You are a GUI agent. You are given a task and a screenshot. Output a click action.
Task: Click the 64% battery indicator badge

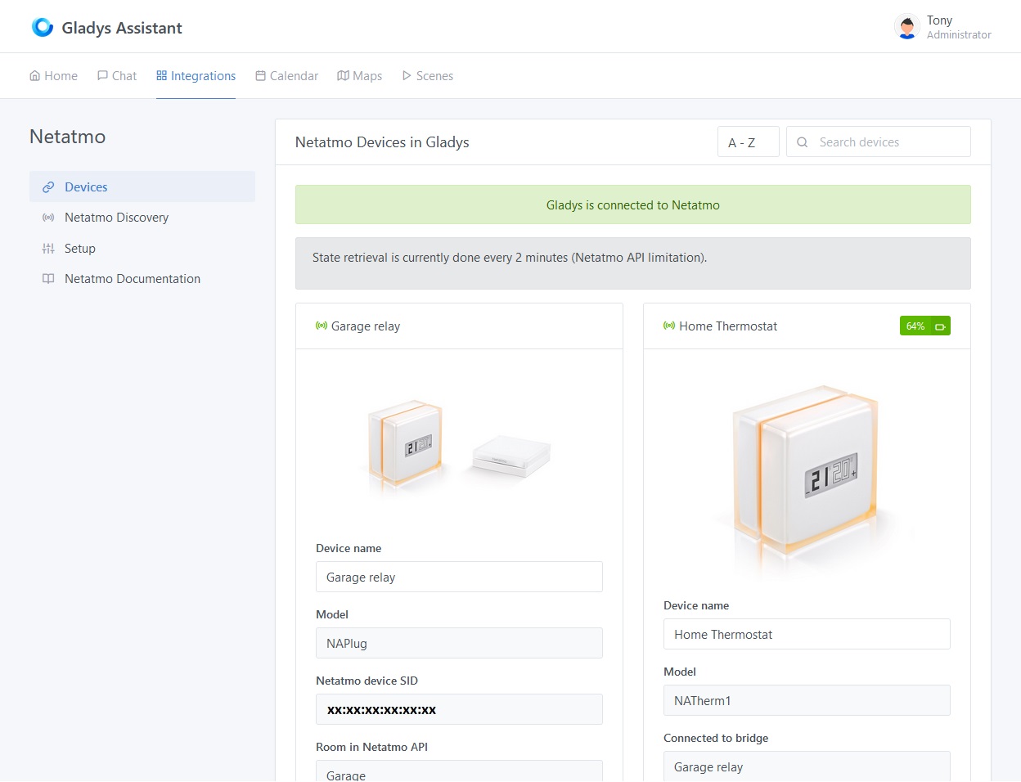(x=924, y=326)
